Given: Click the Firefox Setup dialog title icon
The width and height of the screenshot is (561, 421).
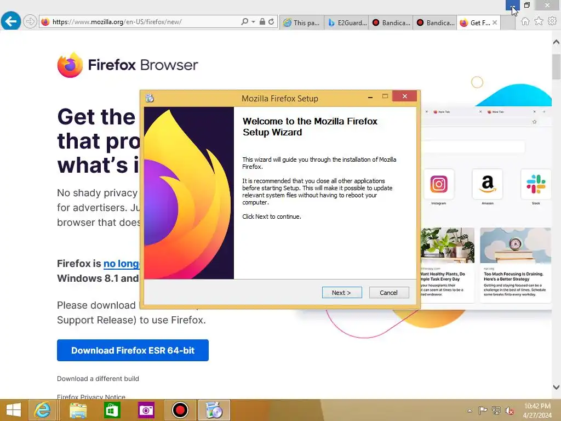Looking at the screenshot, I should (x=150, y=98).
